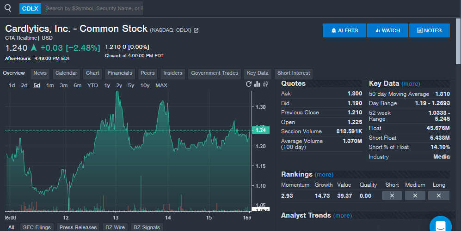The width and height of the screenshot is (461, 231).
Task: Select the 2d chart range
Action: [x=24, y=85]
